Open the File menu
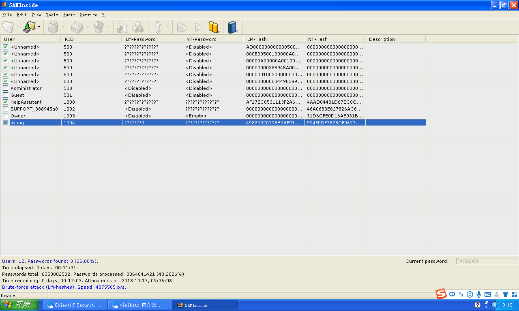 (x=7, y=15)
